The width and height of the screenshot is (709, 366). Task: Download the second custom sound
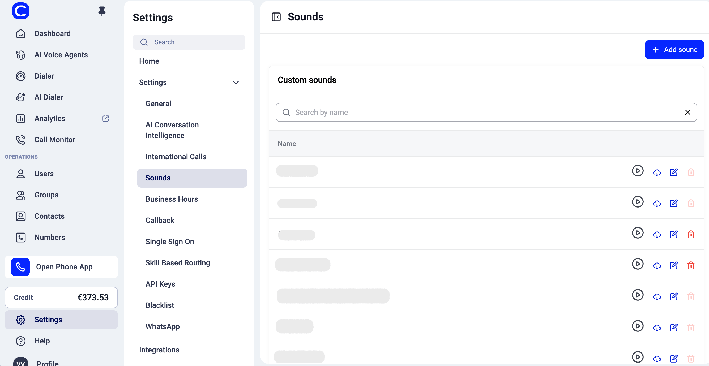pos(657,204)
